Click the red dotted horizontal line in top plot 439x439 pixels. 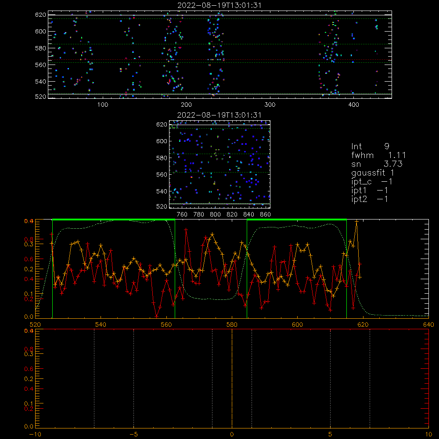(x=220, y=60)
